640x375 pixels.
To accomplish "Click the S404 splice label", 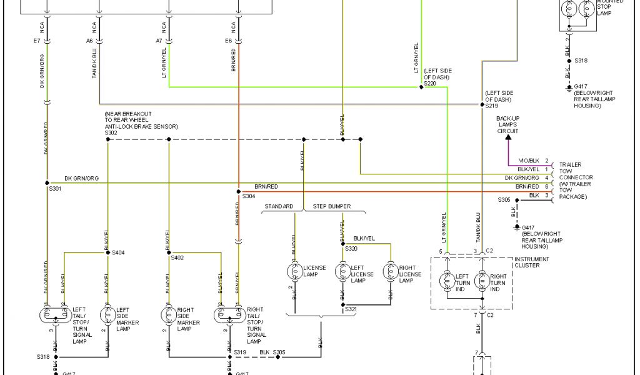I will coord(118,252).
